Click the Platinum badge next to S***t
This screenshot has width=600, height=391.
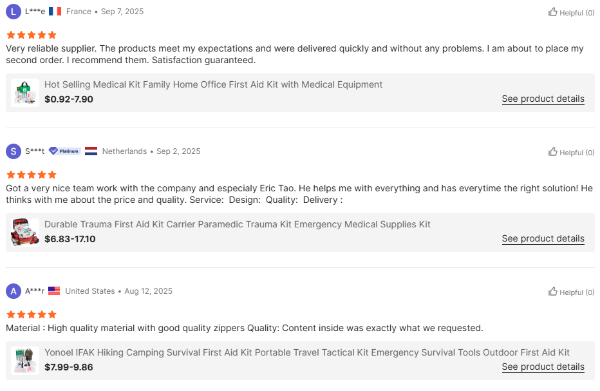[64, 151]
